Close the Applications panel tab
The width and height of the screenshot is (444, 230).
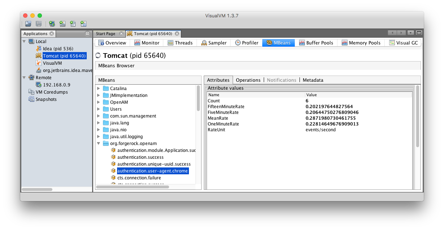coord(52,34)
